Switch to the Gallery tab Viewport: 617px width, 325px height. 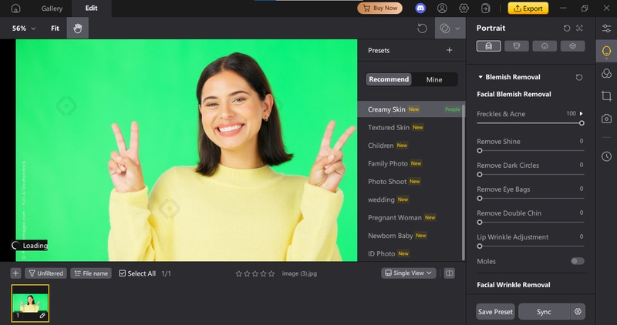(x=52, y=8)
